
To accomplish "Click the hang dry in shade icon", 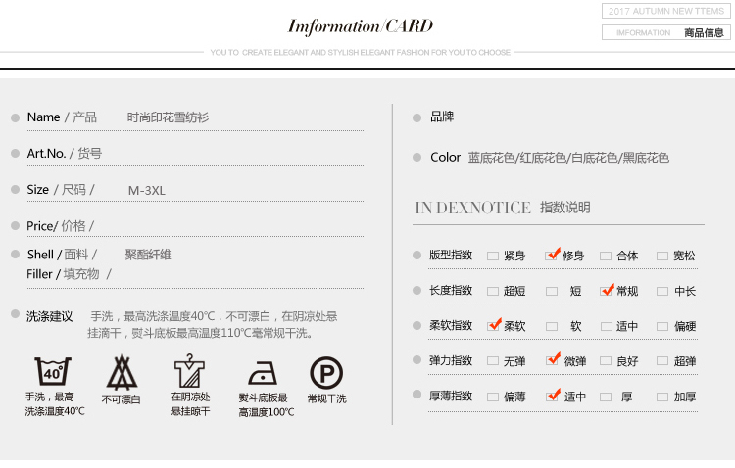I will (x=189, y=372).
